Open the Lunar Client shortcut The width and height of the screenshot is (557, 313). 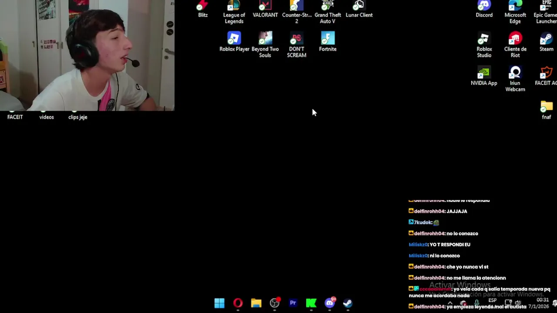359,9
